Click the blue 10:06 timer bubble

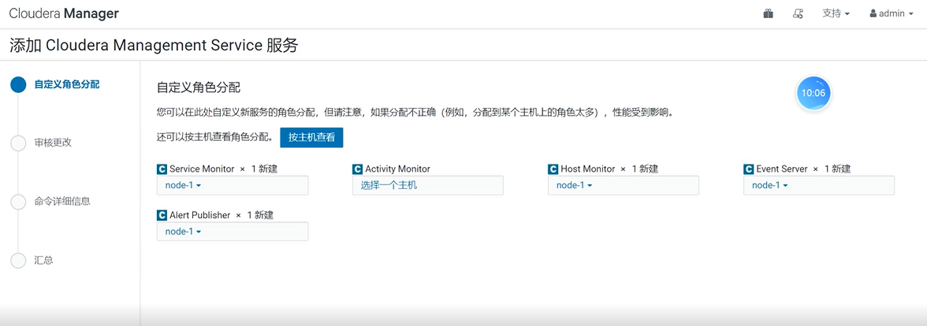point(813,93)
